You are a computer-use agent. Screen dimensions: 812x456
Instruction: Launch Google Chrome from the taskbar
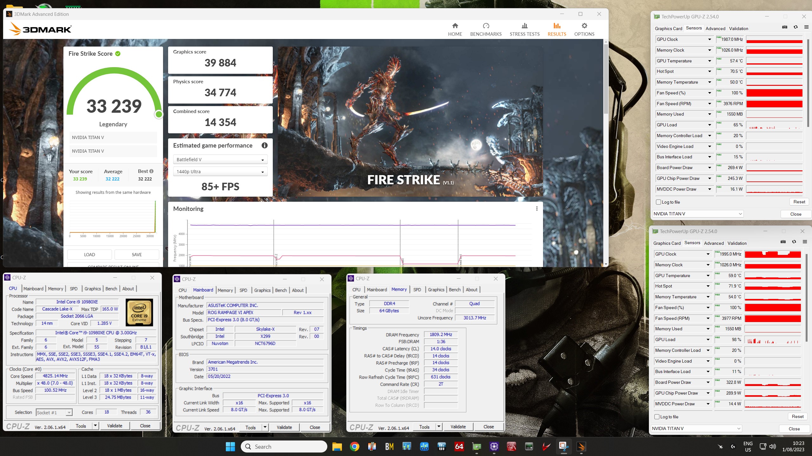tap(354, 447)
